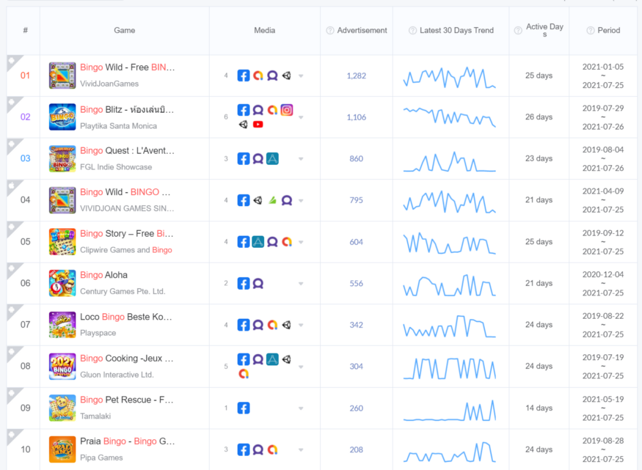Click AdMob icon in Bingo Cooking row
Image resolution: width=642 pixels, height=470 pixels.
click(244, 373)
